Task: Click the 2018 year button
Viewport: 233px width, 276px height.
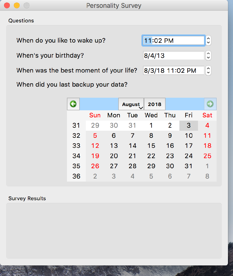Action: tap(154, 104)
